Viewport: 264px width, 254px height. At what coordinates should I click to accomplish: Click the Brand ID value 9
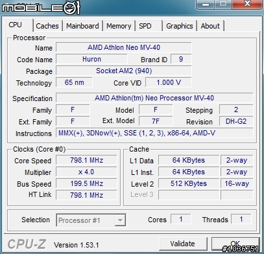click(181, 59)
